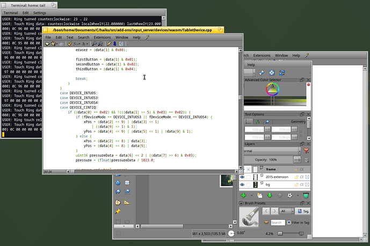The image size is (370, 246).
Task: Adjust the Krita zoom slider
Action: 291,234
